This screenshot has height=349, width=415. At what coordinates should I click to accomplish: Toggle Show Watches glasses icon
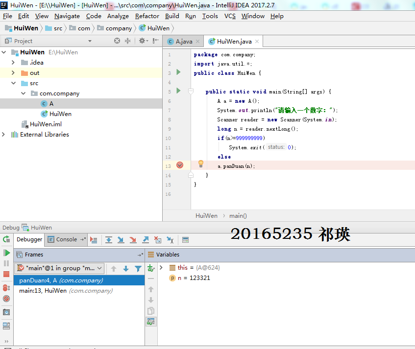coord(151,322)
